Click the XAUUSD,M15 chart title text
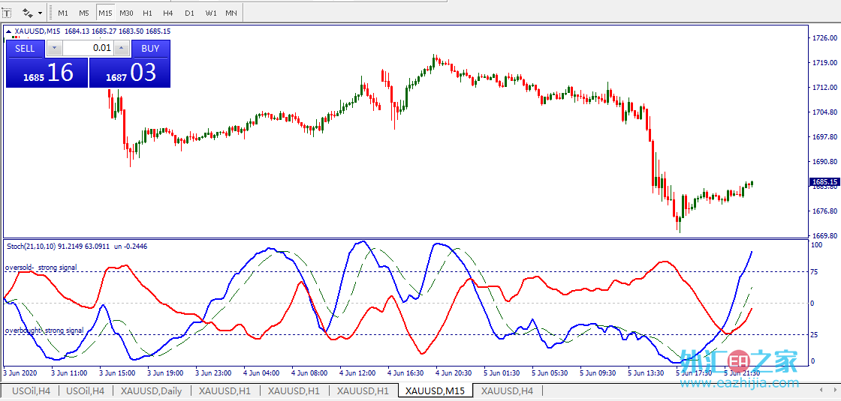The image size is (841, 401). point(38,31)
